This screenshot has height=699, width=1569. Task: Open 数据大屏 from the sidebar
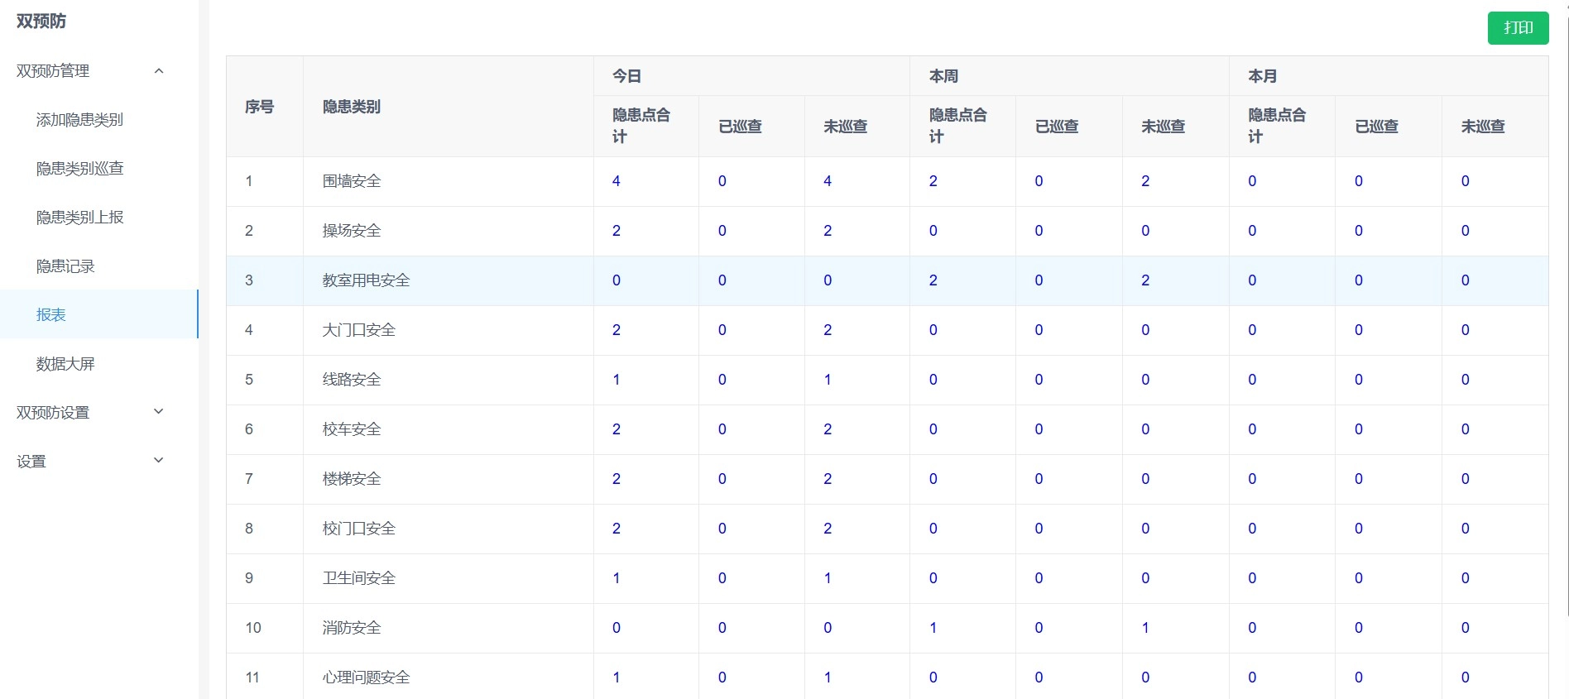[65, 364]
